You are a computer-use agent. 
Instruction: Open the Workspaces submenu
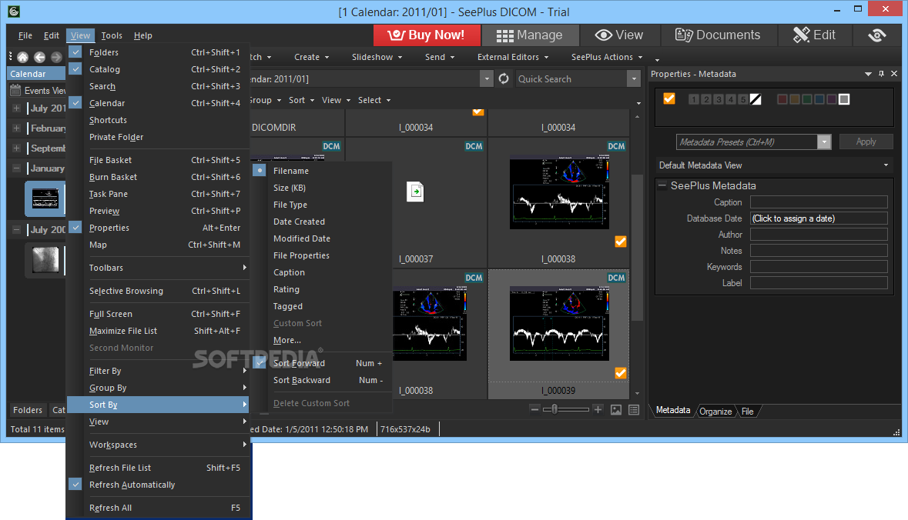coord(159,445)
